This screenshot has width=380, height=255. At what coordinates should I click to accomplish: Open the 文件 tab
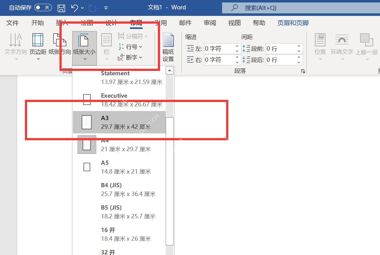tap(12, 23)
